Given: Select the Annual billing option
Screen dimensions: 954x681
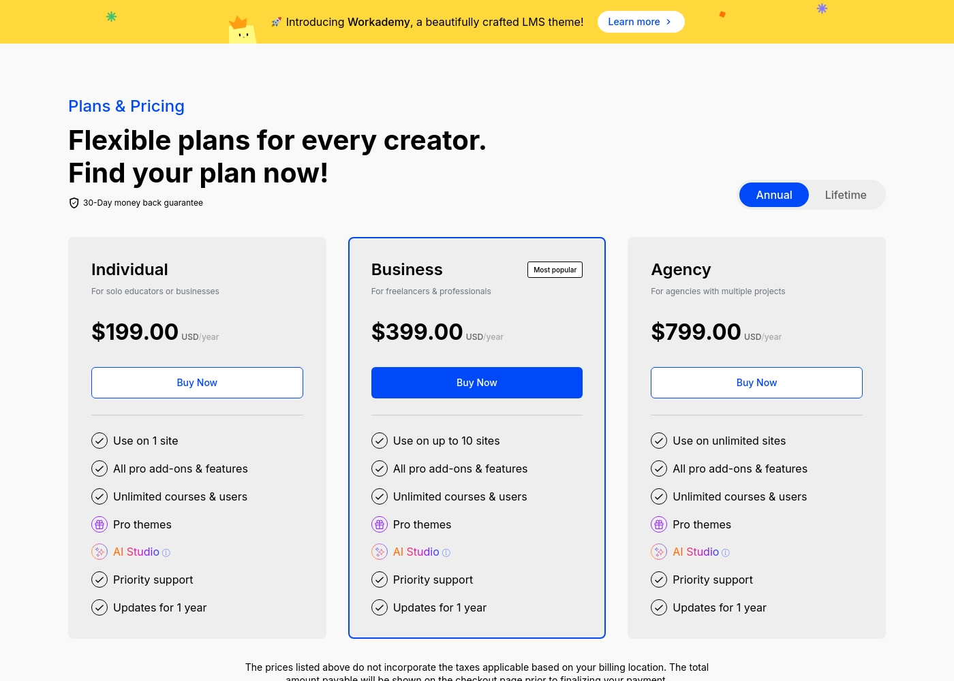Looking at the screenshot, I should (774, 195).
